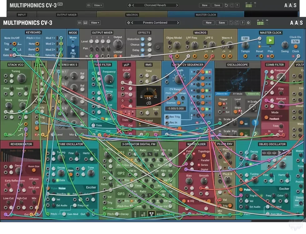The height and width of the screenshot is (234, 306).
Task: Open the Mod 3 source dropdown
Action: (50, 50)
